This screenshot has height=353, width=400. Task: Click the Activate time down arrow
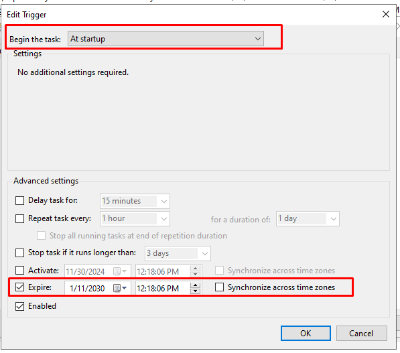click(x=195, y=274)
